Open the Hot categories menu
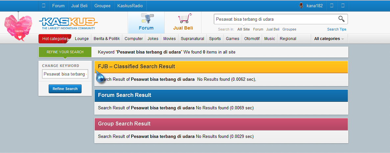Viewport: 390px width, 153px height. [55, 39]
